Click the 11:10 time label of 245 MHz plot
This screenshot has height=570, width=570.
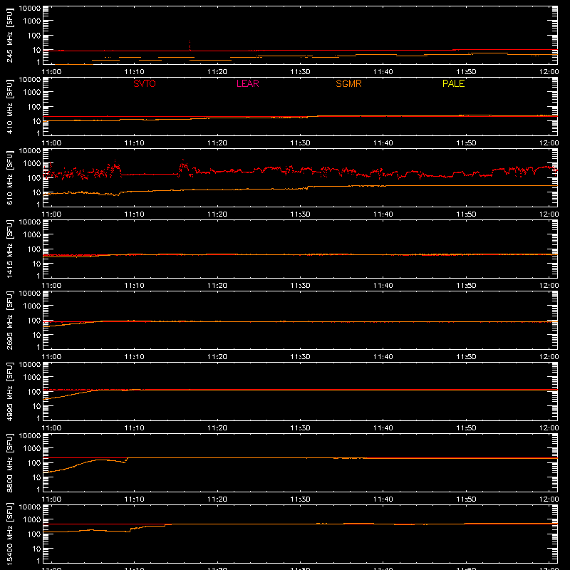tap(134, 72)
